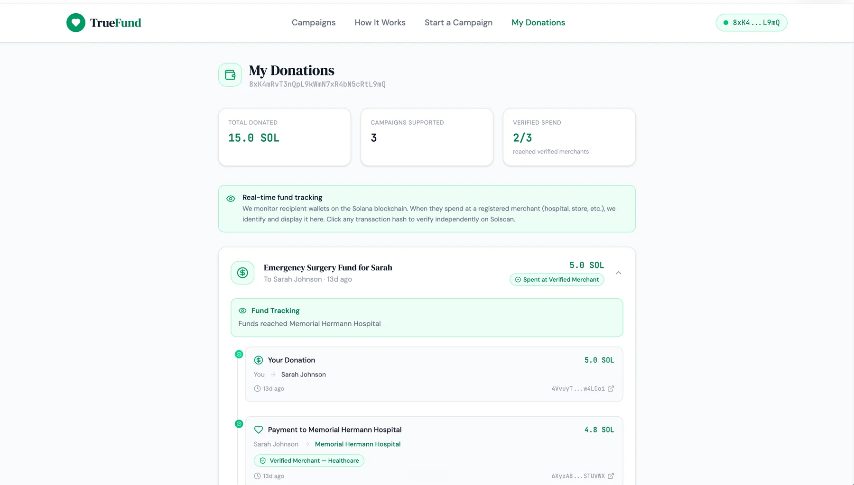Click the 'Your Donation' card title
Viewport: 854px width, 485px height.
tap(291, 360)
